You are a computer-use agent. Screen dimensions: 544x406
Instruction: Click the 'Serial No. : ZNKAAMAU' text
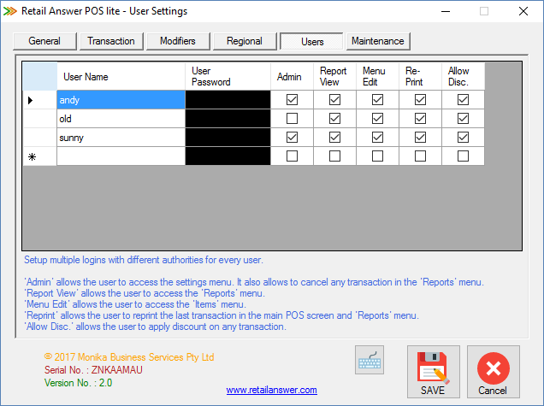(93, 370)
